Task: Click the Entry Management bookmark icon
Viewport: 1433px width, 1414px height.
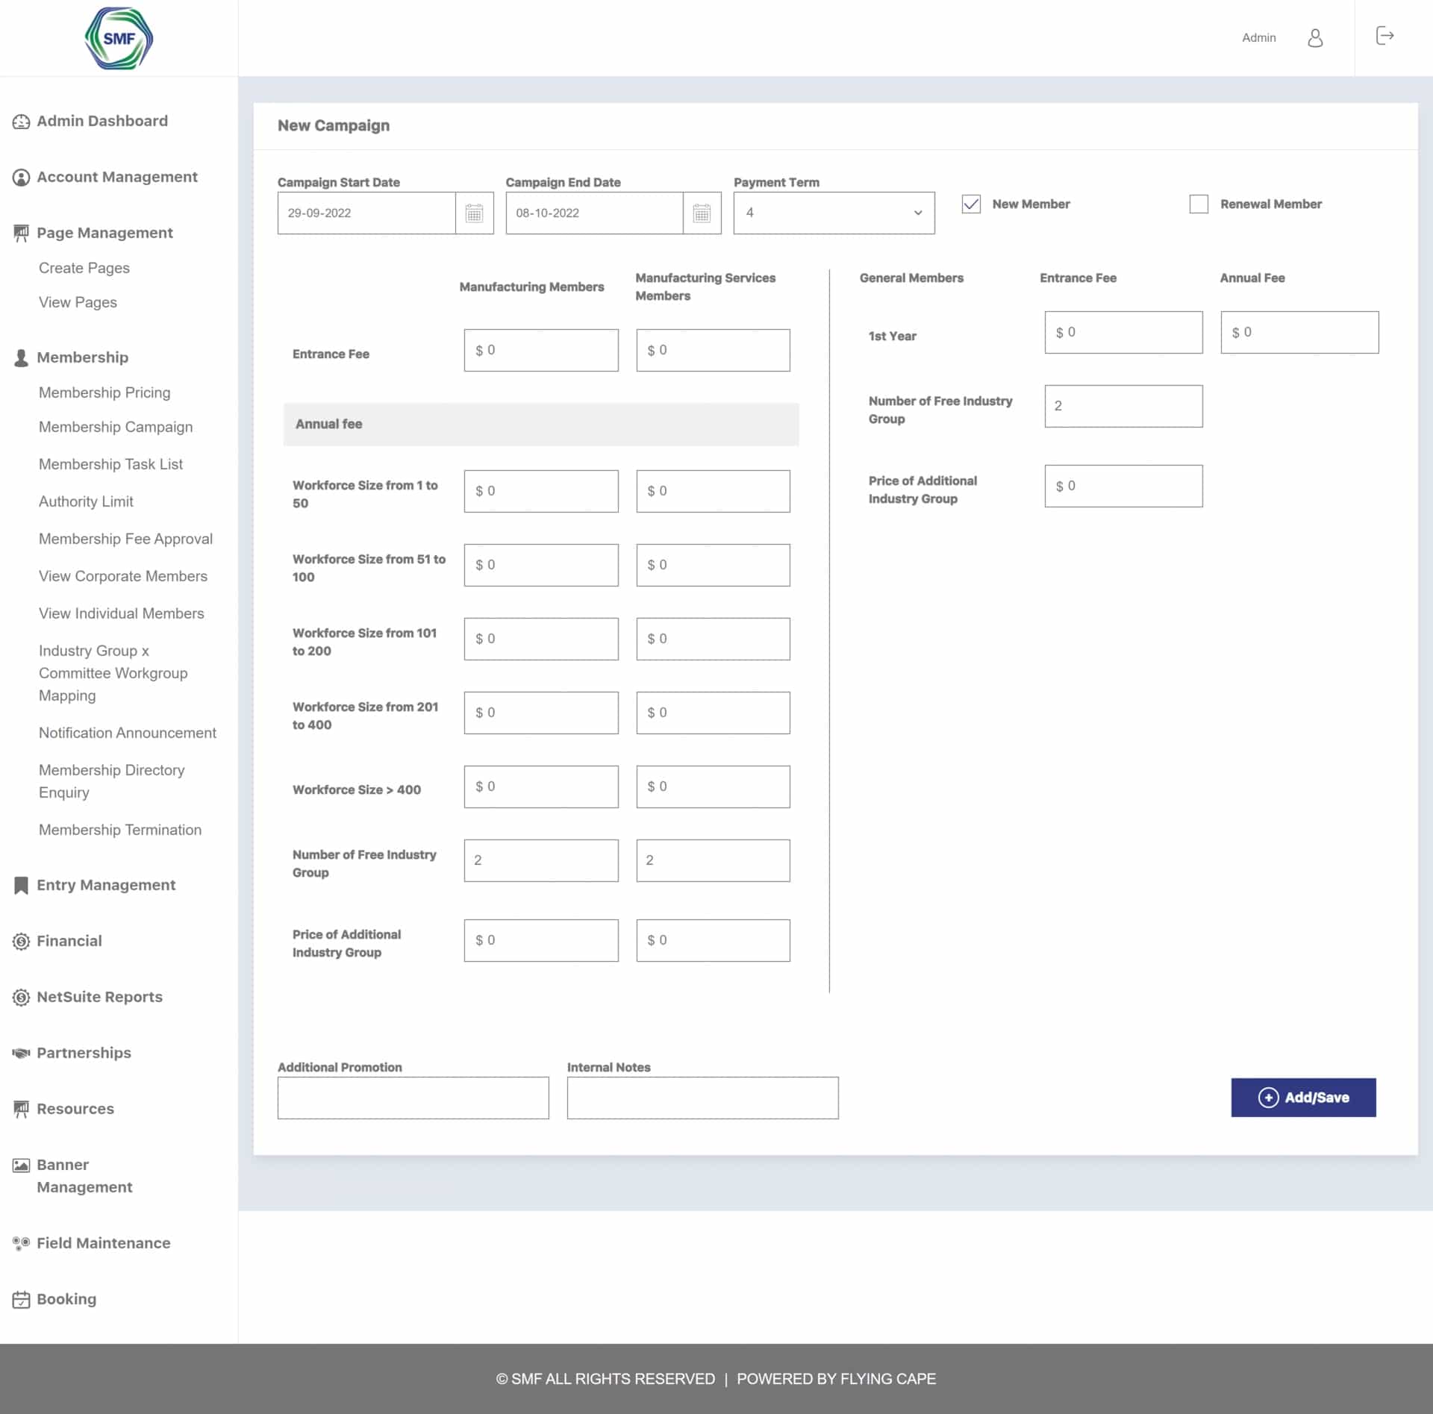Action: 21,886
